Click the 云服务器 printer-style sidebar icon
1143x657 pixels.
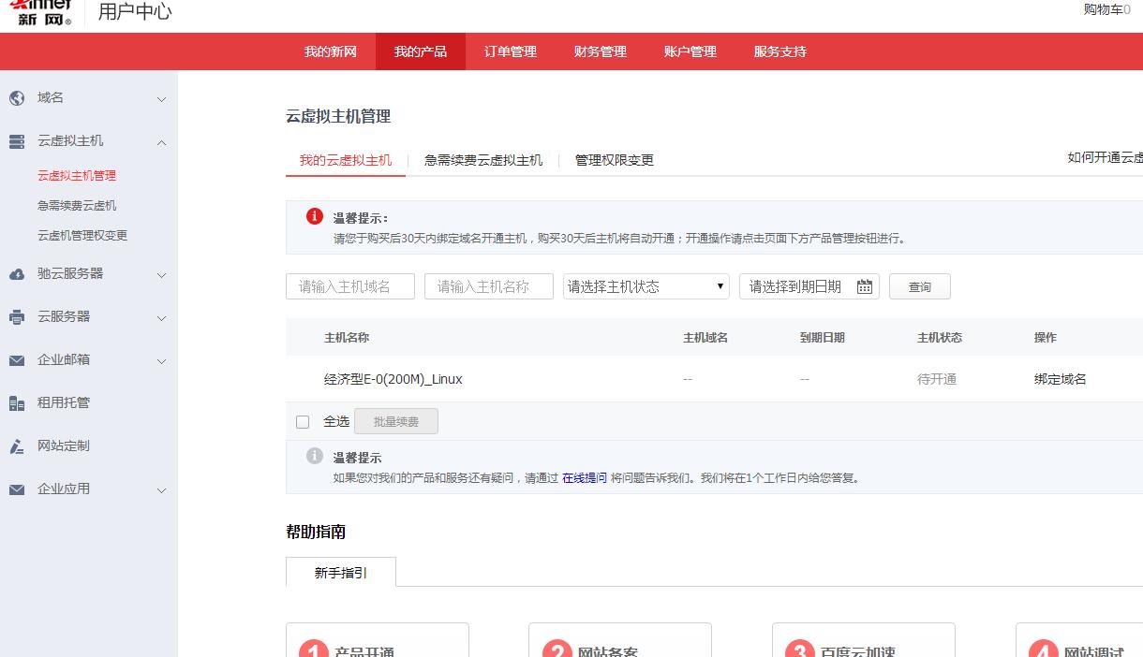click(x=16, y=317)
